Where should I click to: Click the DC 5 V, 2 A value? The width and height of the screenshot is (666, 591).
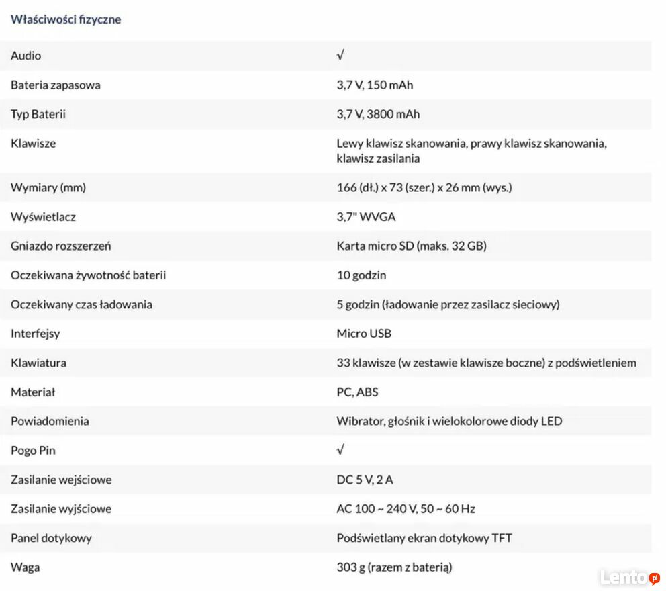[x=365, y=480]
